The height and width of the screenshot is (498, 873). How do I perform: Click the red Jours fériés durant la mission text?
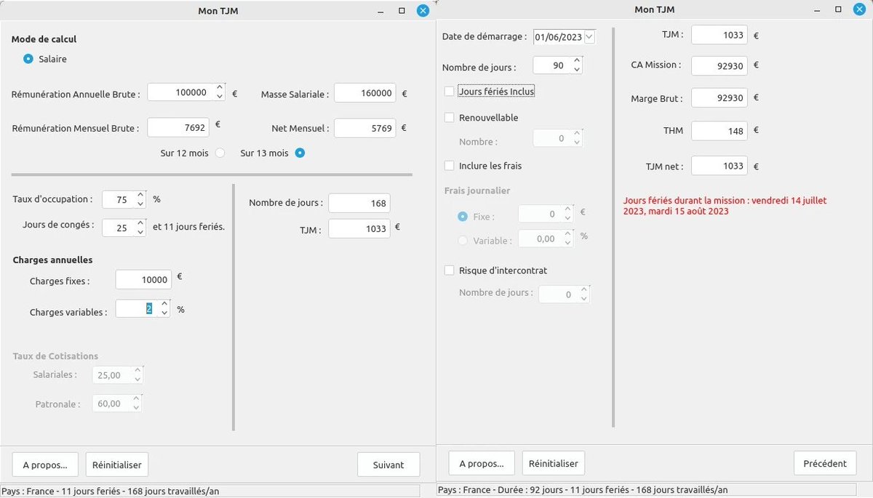pyautogui.click(x=725, y=206)
